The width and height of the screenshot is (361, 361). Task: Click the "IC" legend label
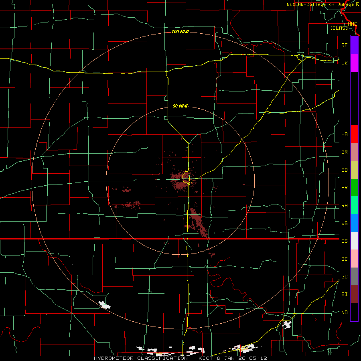[345, 259]
